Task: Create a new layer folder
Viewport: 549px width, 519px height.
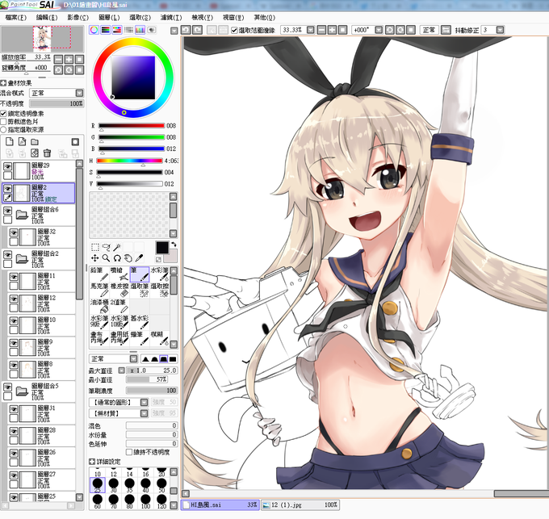Action: tap(34, 141)
